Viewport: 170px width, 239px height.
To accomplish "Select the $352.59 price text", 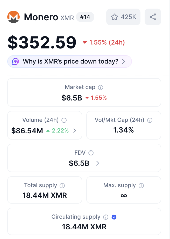I will 41,42.
